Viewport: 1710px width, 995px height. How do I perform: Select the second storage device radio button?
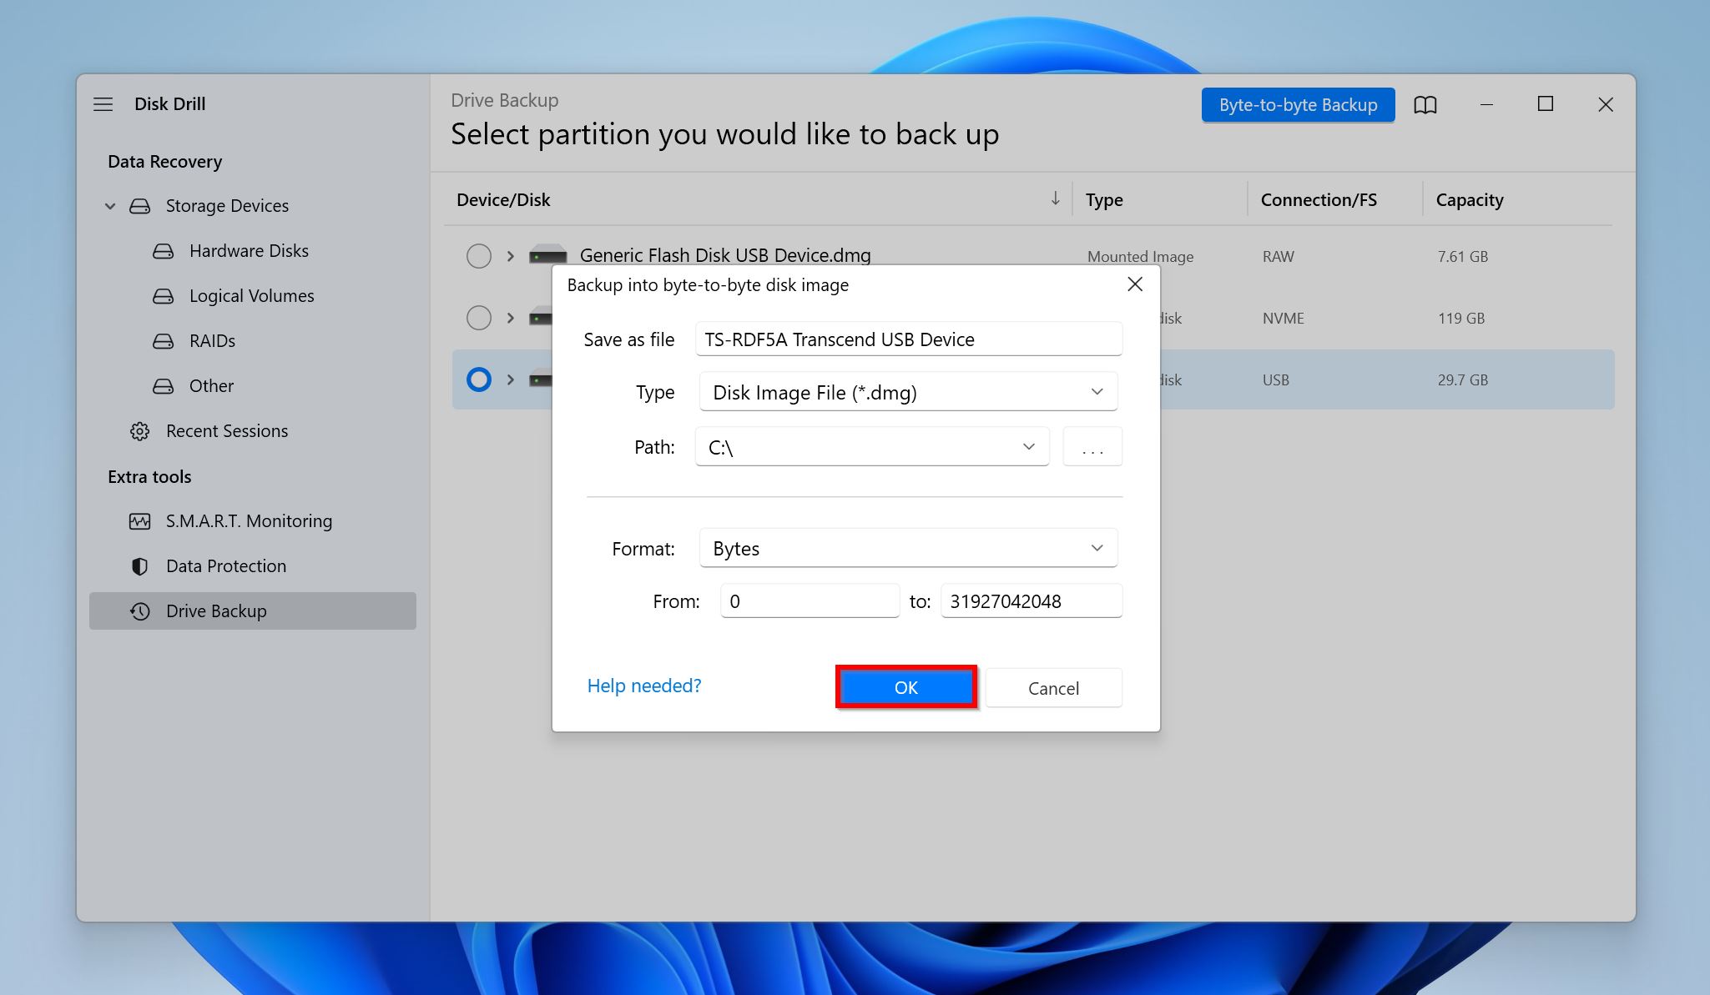[x=477, y=316]
